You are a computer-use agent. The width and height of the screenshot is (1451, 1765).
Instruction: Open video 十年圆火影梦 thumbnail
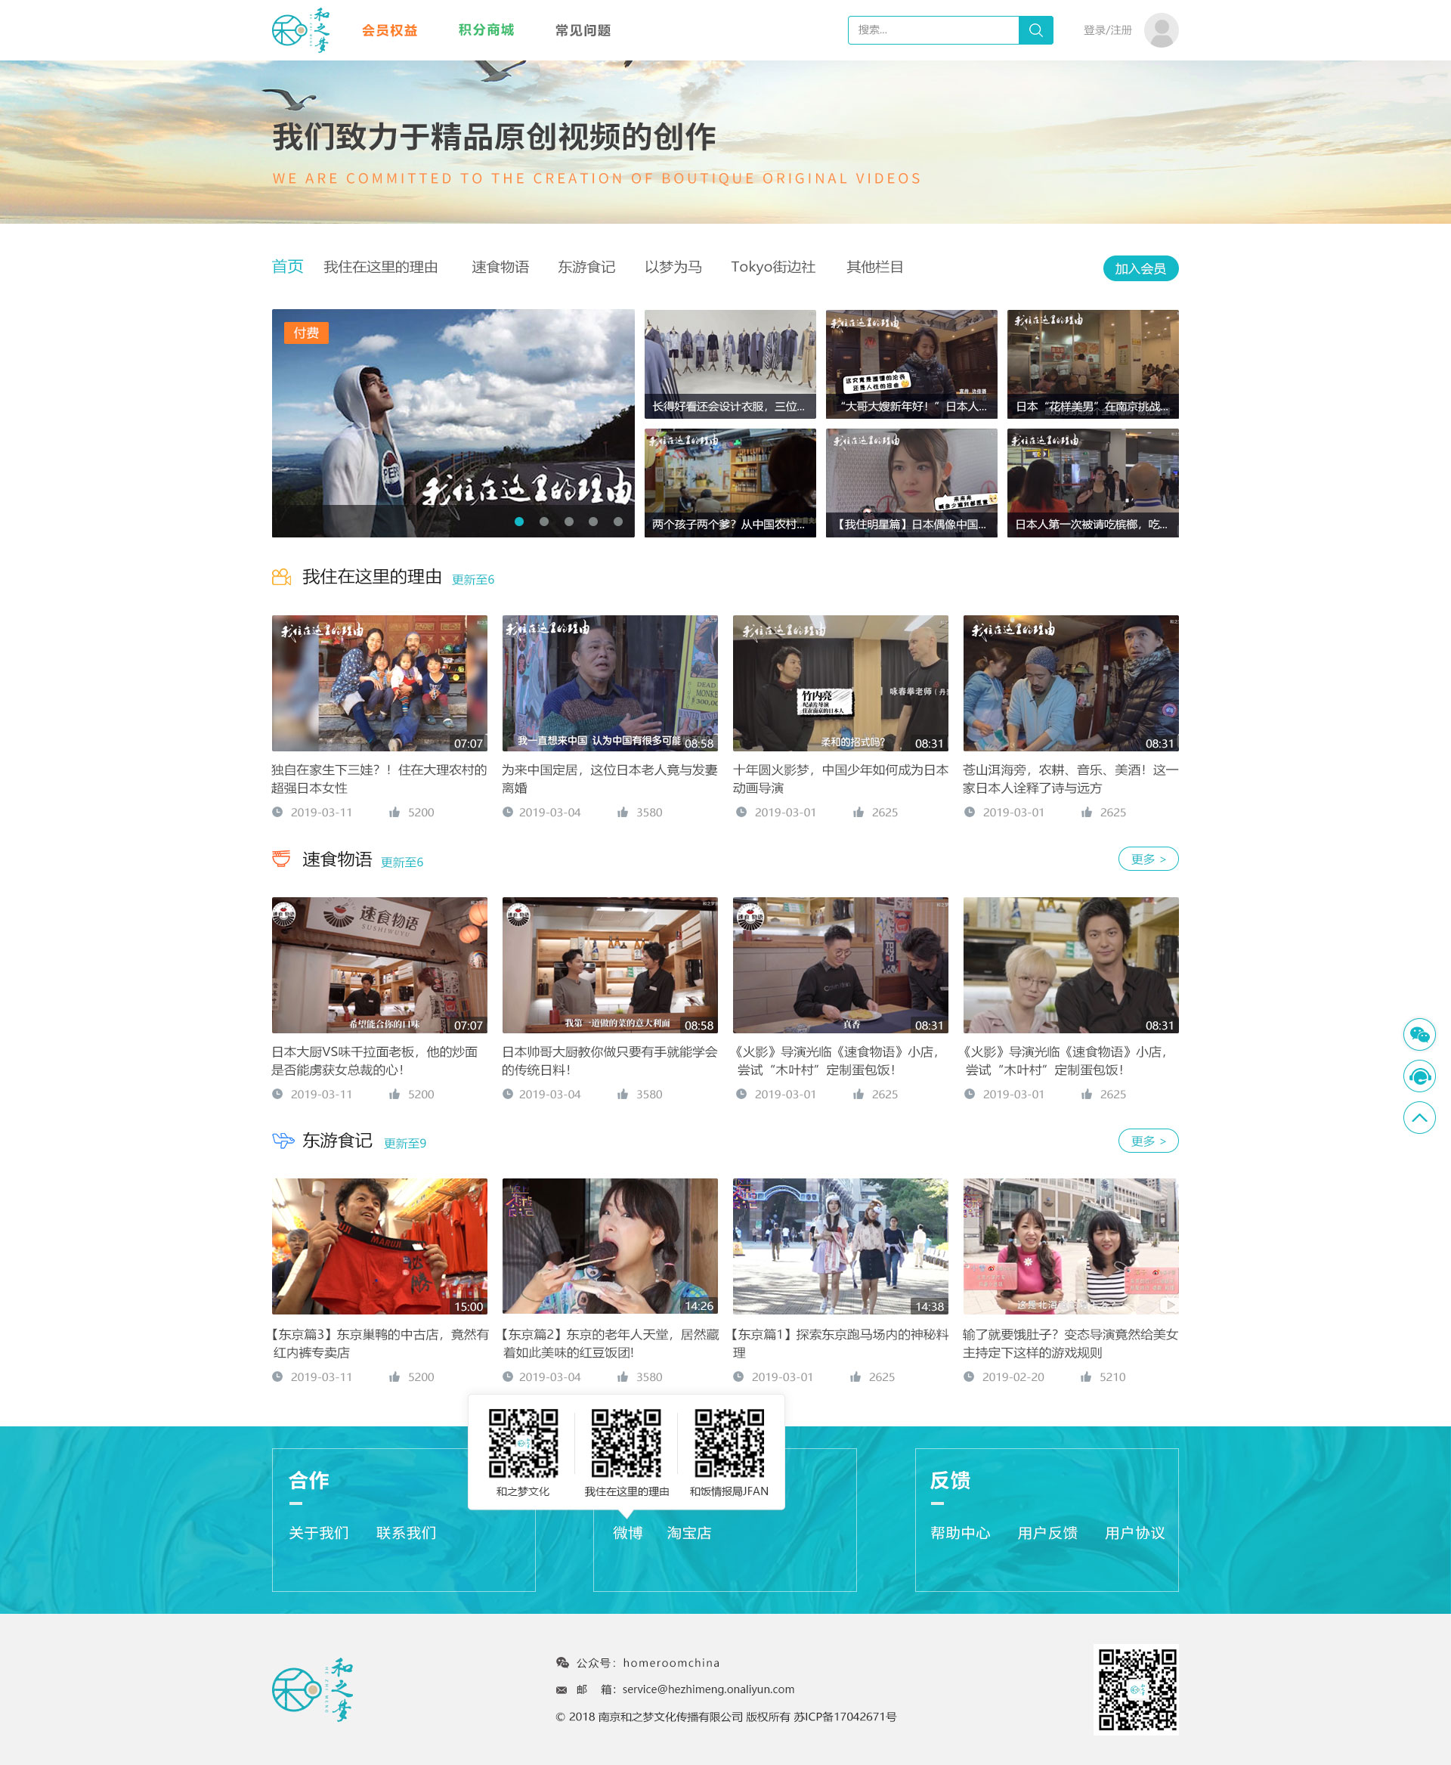pos(840,683)
